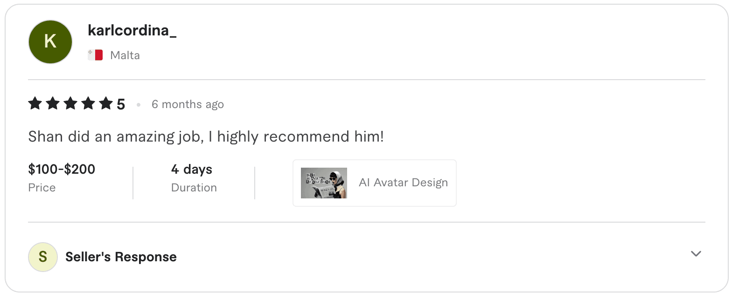
Task: Click the AI Avatar Design gig card
Action: click(x=374, y=183)
